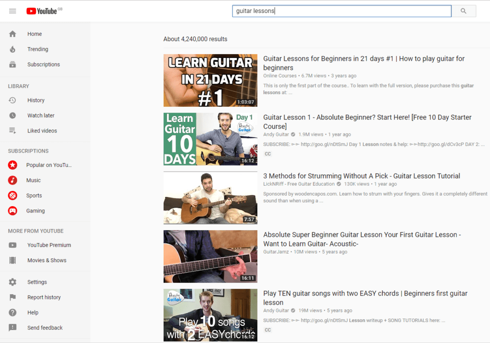The image size is (490, 343).
Task: Open Movies & Shows link
Action: 47,260
